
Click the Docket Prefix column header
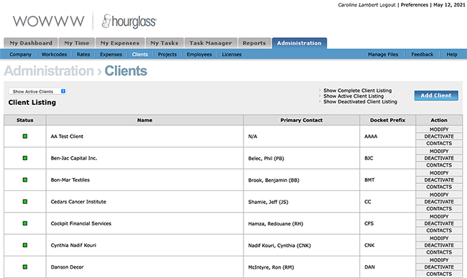[x=387, y=120]
